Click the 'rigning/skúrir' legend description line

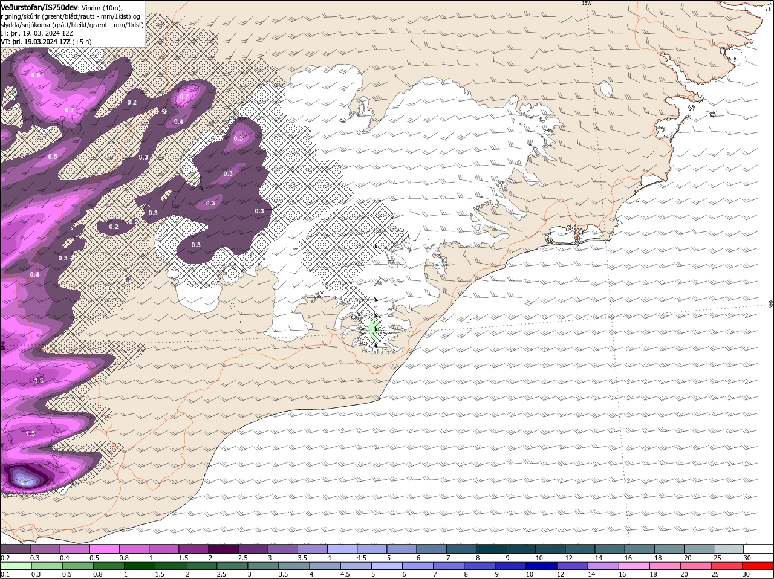(x=71, y=16)
